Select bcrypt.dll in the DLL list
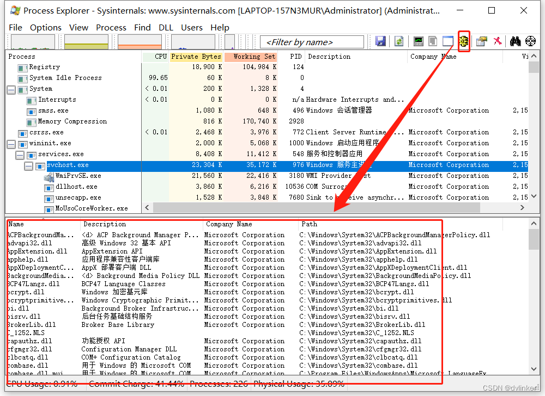The height and width of the screenshot is (396, 545). 26,292
